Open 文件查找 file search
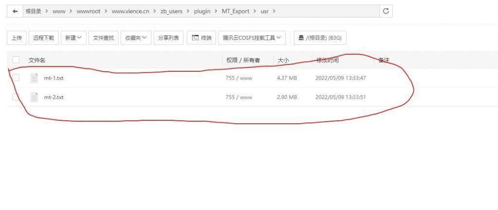The width and height of the screenshot is (498, 210). [104, 38]
